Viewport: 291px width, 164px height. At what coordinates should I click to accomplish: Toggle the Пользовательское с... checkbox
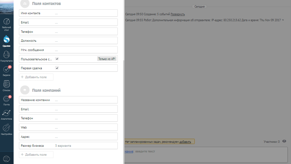(x=57, y=59)
